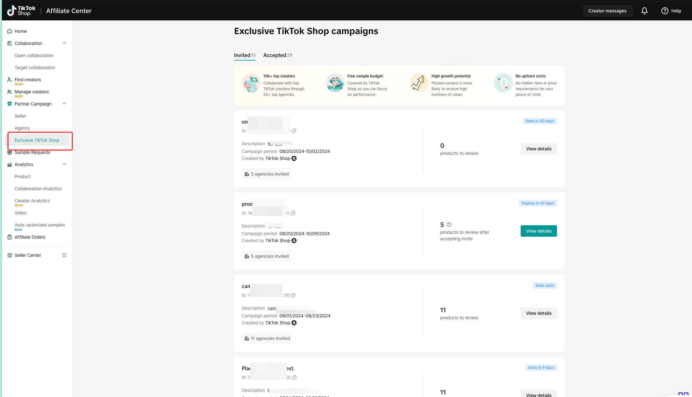Click View details for prod campaign
The height and width of the screenshot is (397, 692).
pos(539,231)
